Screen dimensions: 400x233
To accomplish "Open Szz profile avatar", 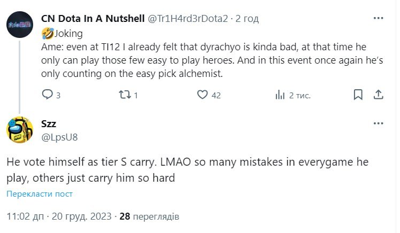I will coord(20,129).
